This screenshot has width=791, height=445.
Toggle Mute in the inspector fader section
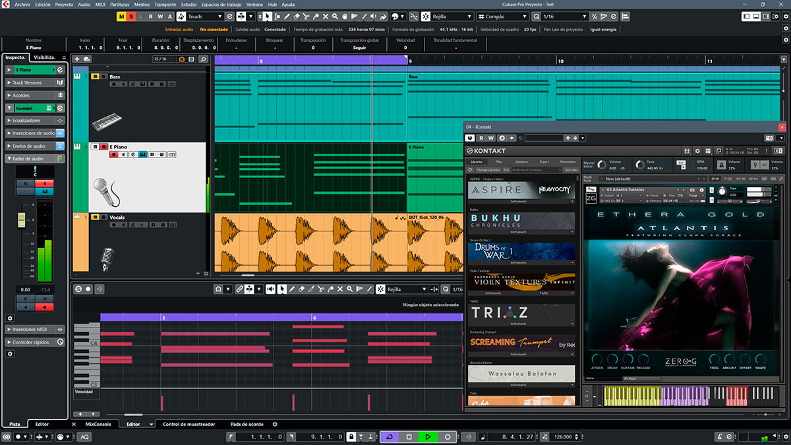pyautogui.click(x=25, y=183)
